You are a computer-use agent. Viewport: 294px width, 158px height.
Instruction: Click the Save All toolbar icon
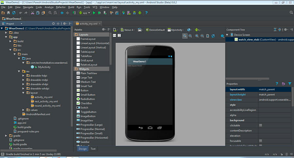point(9,13)
